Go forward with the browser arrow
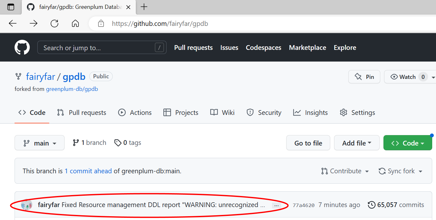Screen dimensions: 436x220 (x=34, y=23)
